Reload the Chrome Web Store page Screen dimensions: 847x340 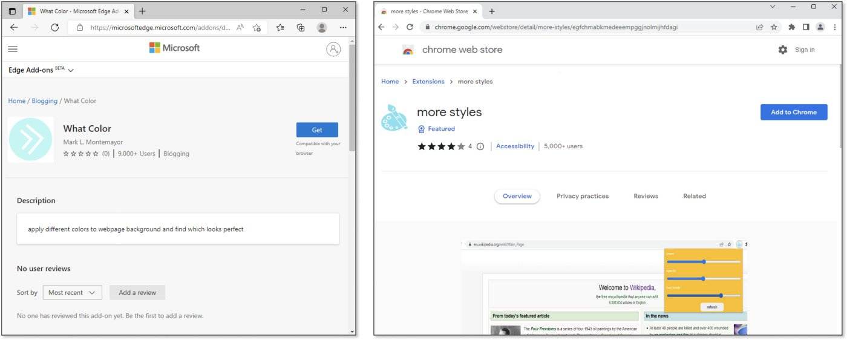(410, 27)
